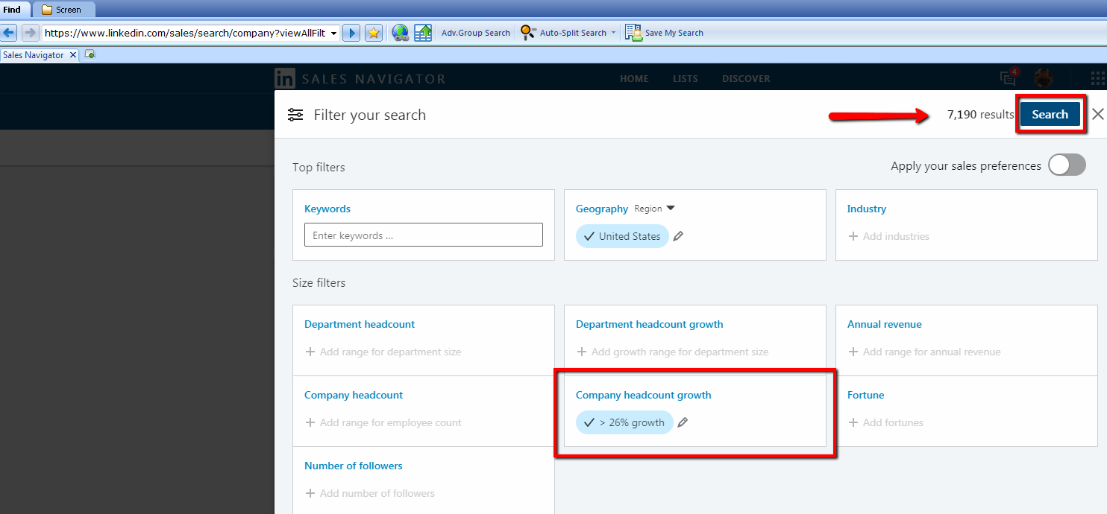Viewport: 1107px width, 514px height.
Task: Click the Fortune filter heading
Action: click(x=866, y=395)
